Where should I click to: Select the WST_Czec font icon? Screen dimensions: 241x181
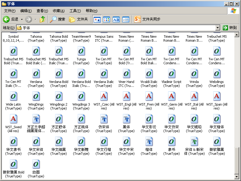[104, 96]
